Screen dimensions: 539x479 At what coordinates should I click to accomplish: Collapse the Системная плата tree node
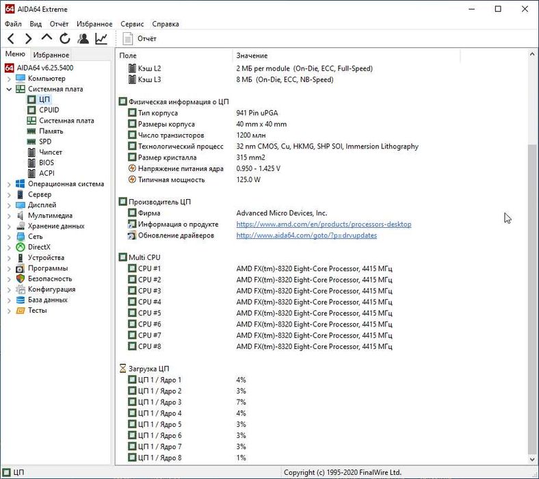pyautogui.click(x=9, y=89)
